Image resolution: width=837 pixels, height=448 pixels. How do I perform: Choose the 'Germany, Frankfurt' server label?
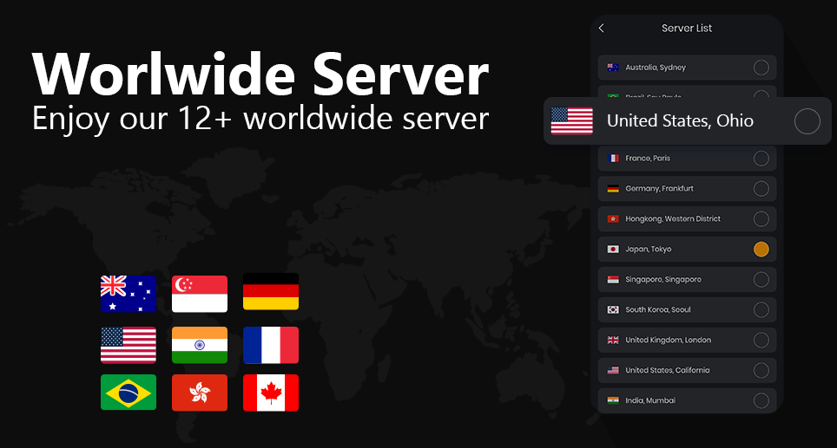tap(659, 189)
